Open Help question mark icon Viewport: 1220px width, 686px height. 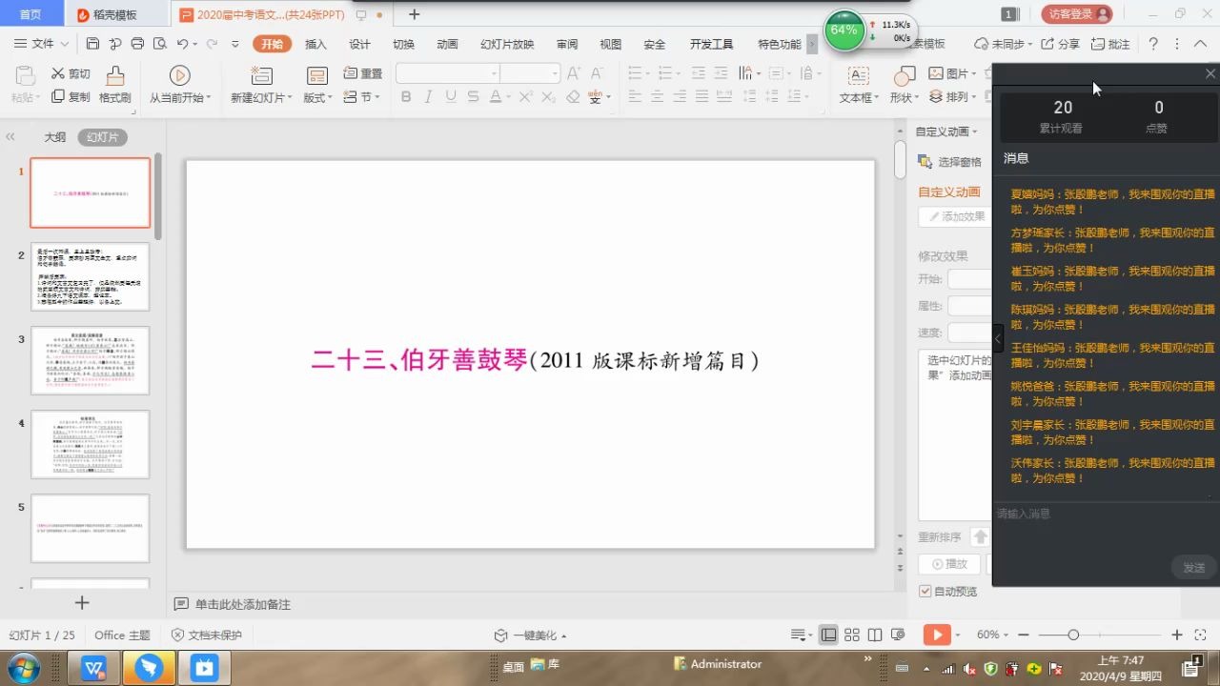click(x=1153, y=44)
